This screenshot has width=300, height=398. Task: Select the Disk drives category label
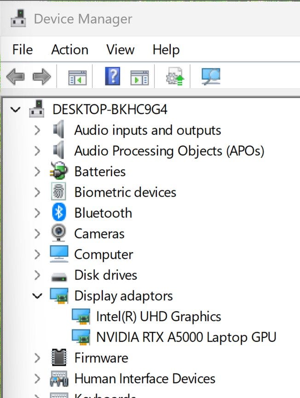(x=105, y=275)
